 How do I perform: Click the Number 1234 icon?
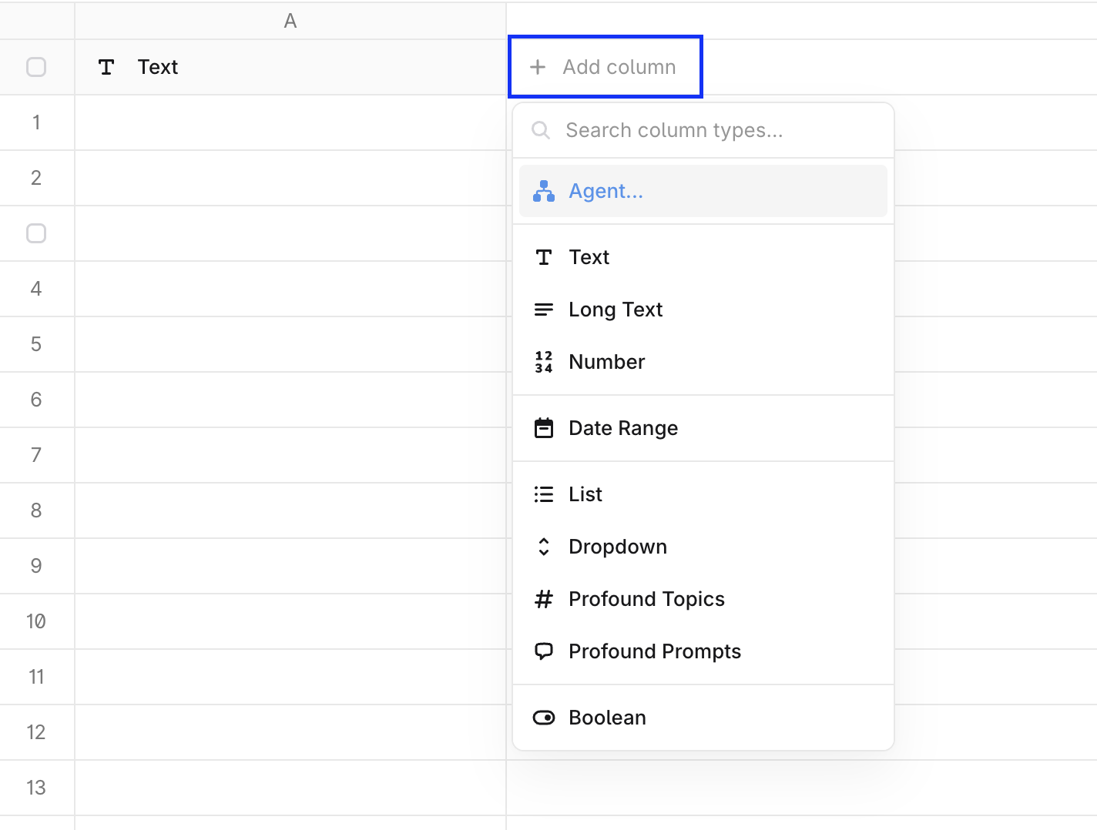pyautogui.click(x=544, y=362)
